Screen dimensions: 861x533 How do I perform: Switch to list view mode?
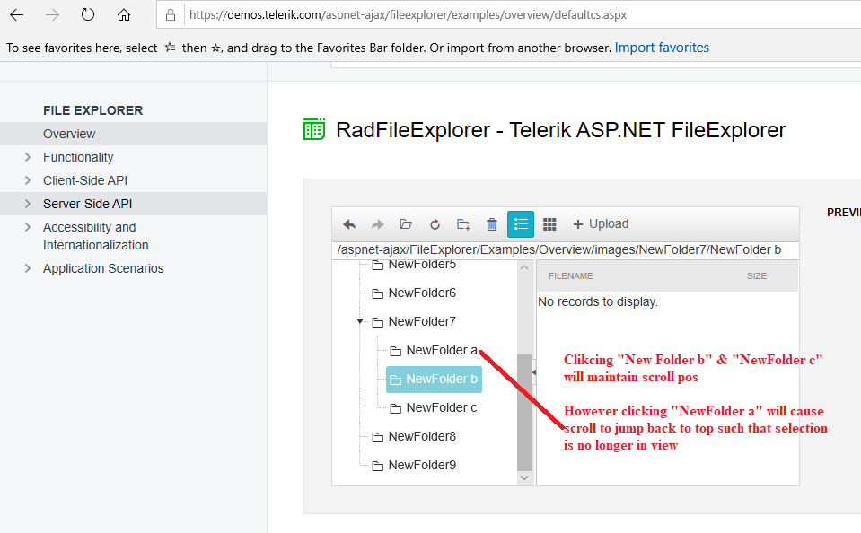coord(521,224)
